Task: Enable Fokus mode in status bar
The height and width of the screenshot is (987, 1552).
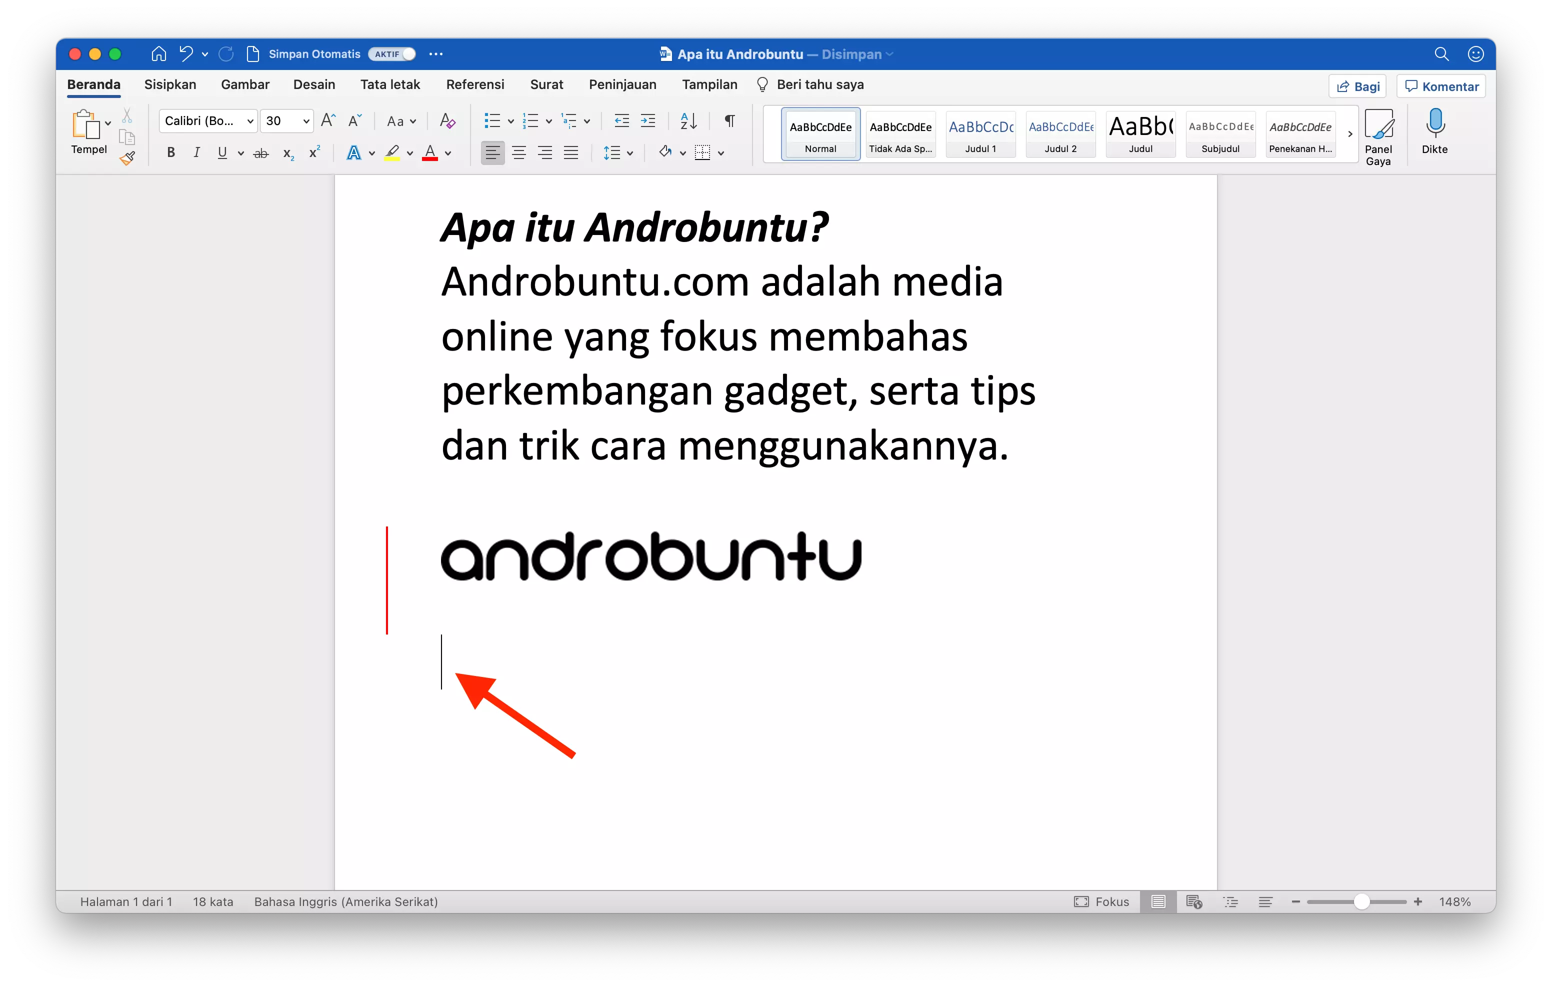Action: 1101,901
